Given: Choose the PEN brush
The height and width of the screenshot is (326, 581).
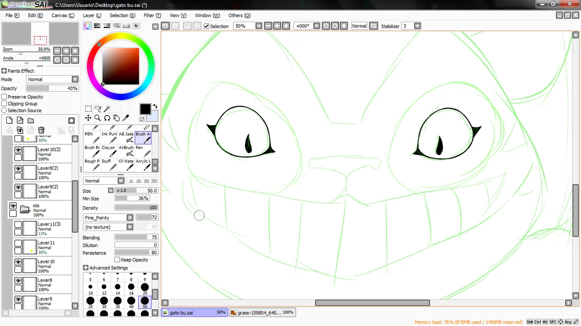Looking at the screenshot, I should click(x=92, y=138).
